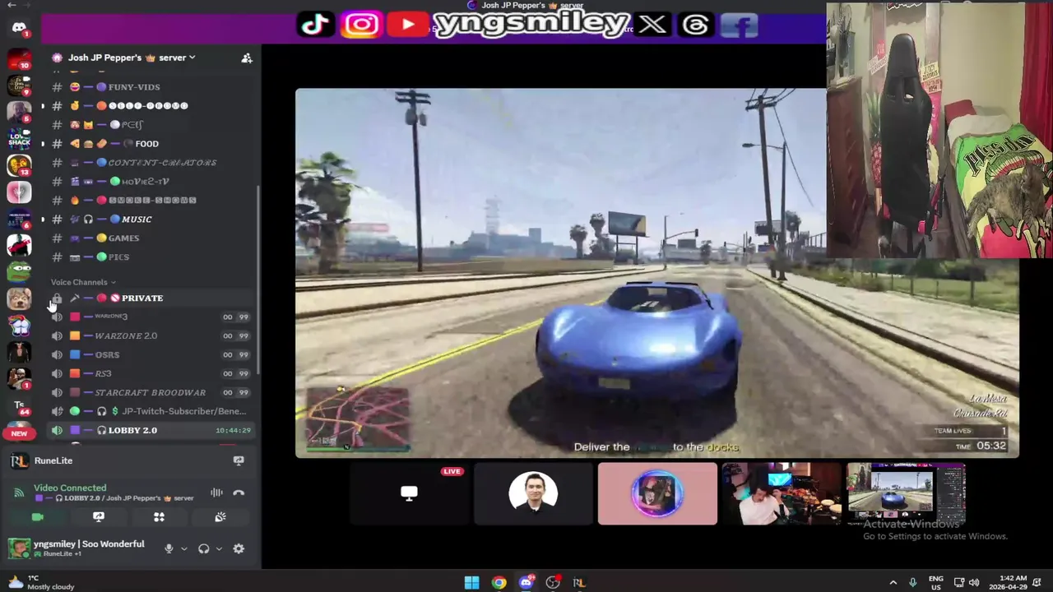Screen dimensions: 1053x592
Task: Join the JP-Twitch-Subscriber voice channel
Action: 150,411
